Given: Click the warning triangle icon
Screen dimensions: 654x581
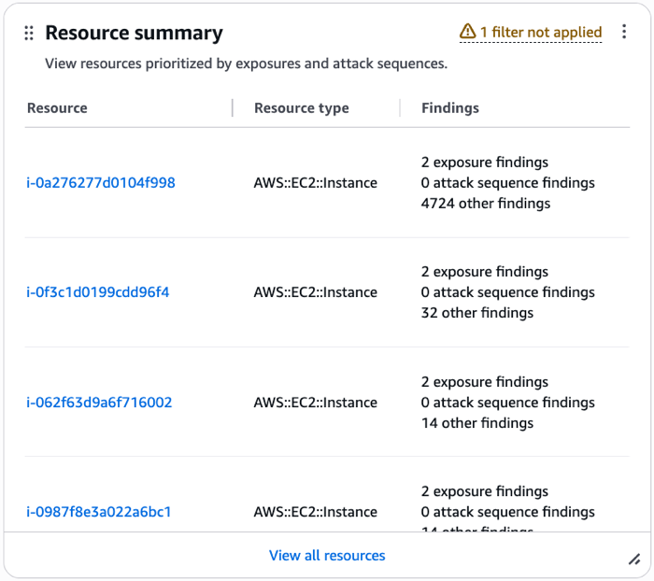Looking at the screenshot, I should [467, 33].
